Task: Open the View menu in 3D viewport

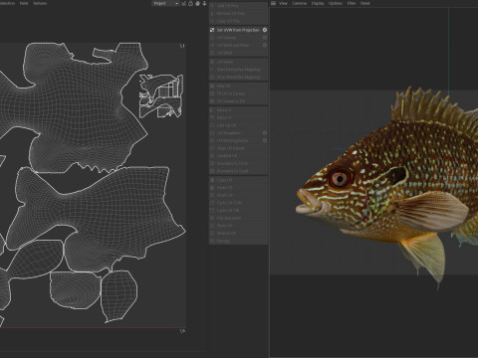Action: point(283,3)
